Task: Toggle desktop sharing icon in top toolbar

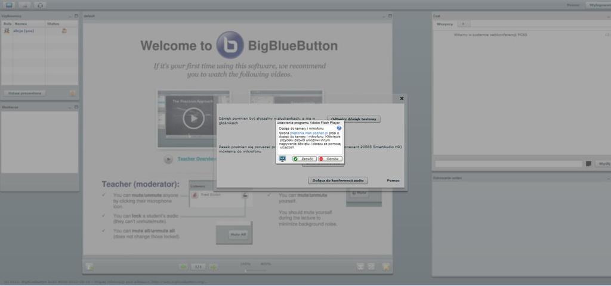Action: click(x=10, y=5)
